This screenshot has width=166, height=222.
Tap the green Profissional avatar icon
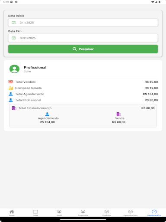tap(14, 69)
